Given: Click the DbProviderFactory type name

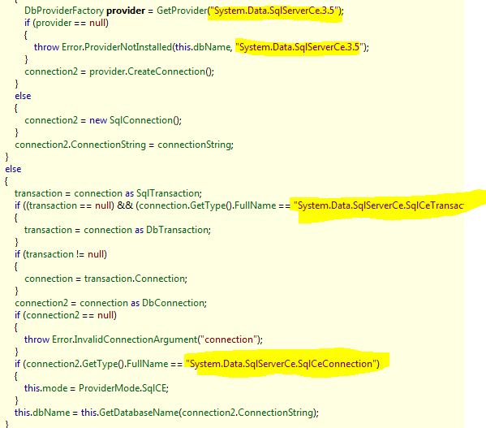Looking at the screenshot, I should point(64,11).
